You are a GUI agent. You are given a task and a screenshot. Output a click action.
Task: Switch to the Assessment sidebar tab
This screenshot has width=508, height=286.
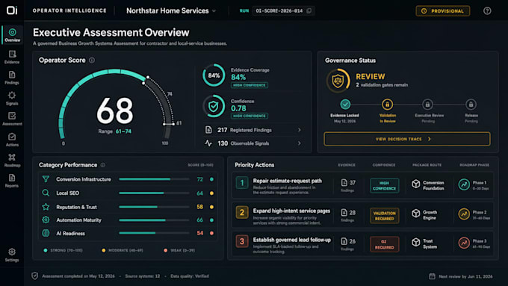coord(12,119)
